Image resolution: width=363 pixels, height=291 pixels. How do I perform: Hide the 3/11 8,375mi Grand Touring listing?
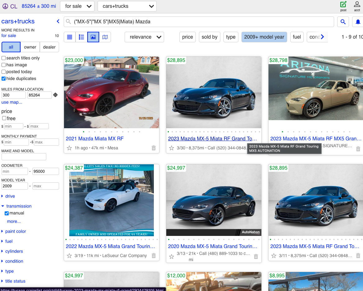coord(358,256)
